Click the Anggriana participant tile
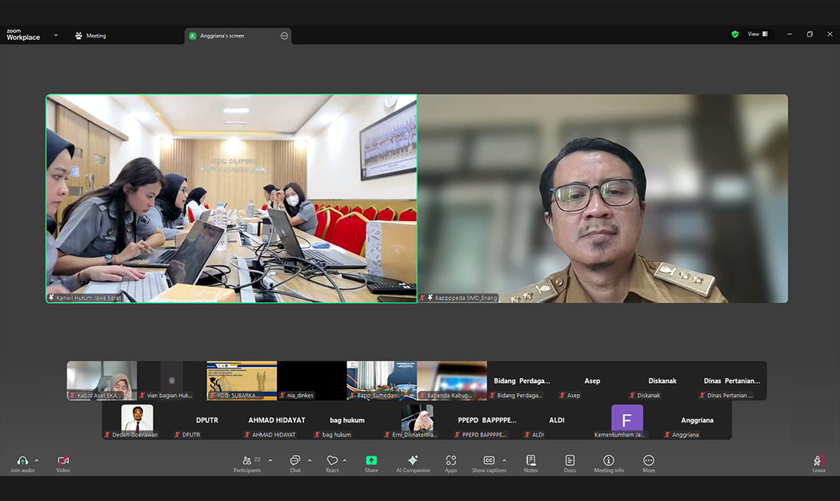 tap(697, 421)
